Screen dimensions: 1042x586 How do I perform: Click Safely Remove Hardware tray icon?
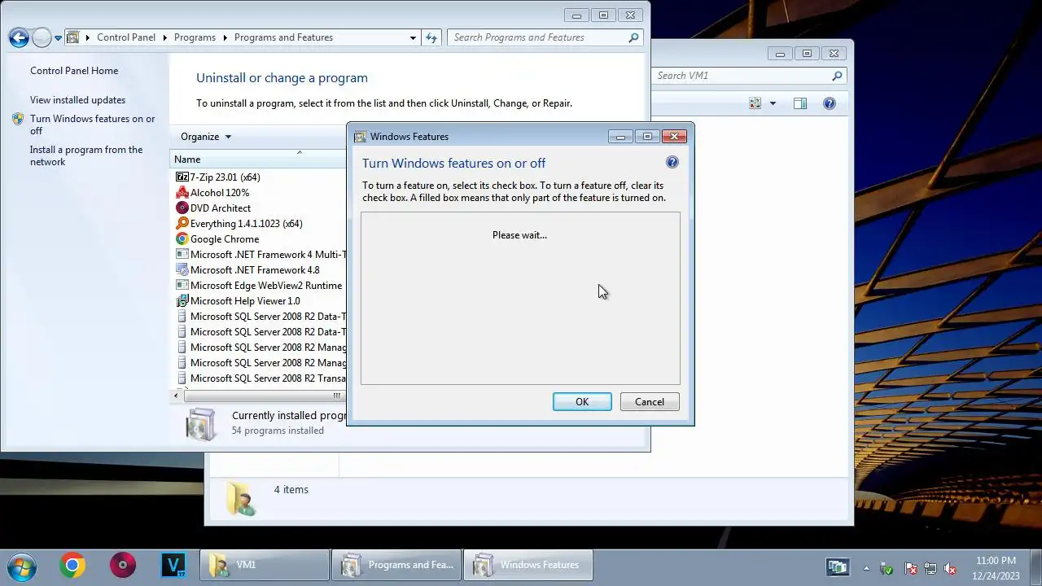[x=887, y=569]
